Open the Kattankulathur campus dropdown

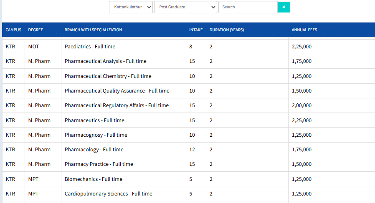131,7
